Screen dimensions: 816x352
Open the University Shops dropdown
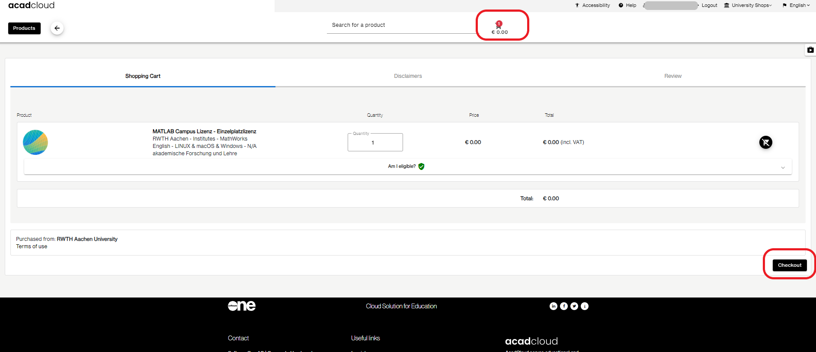point(748,5)
